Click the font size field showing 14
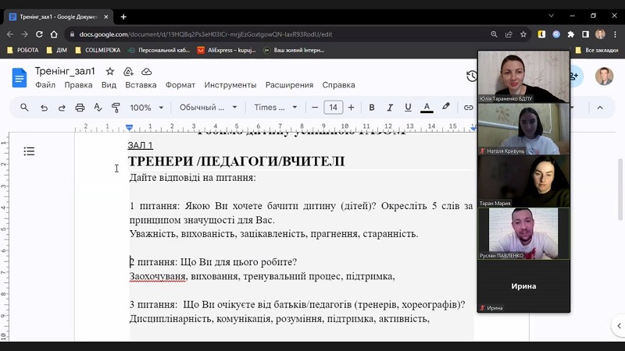 (334, 108)
